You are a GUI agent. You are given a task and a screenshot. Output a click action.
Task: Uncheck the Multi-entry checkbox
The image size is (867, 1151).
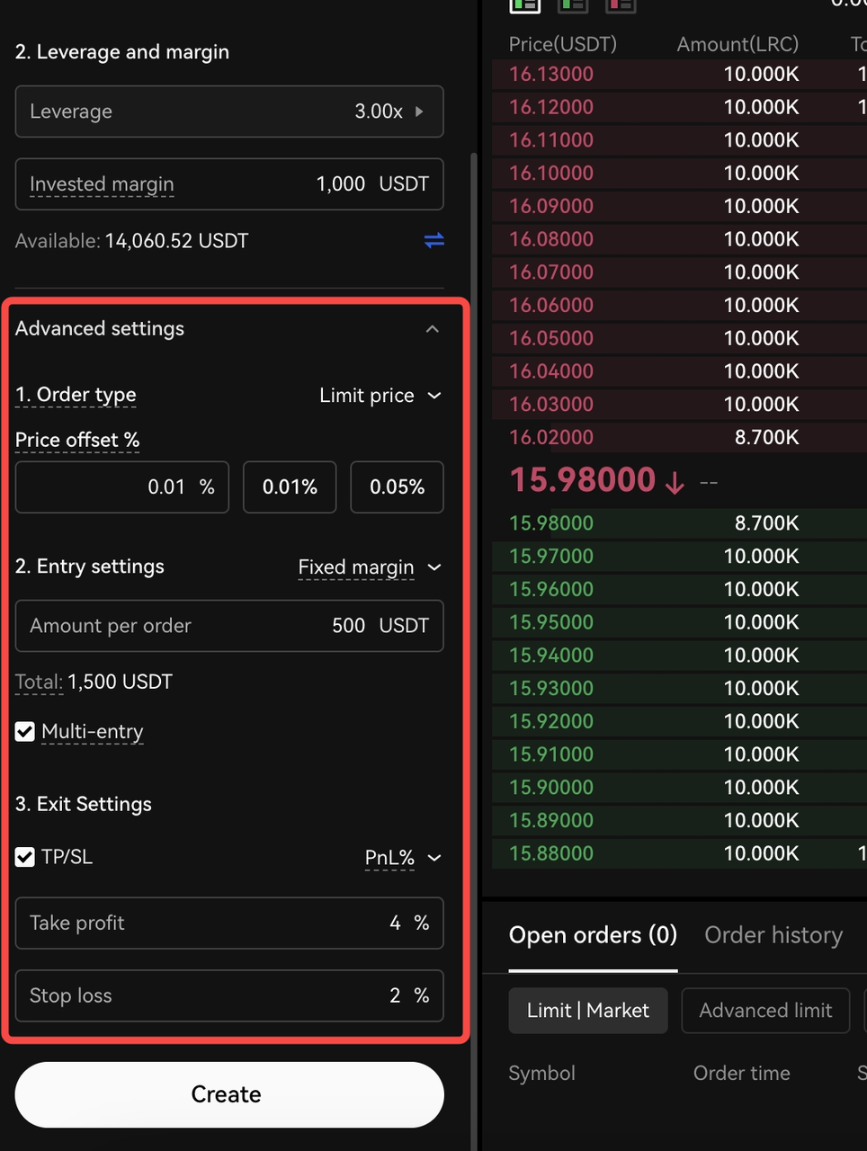(x=25, y=732)
